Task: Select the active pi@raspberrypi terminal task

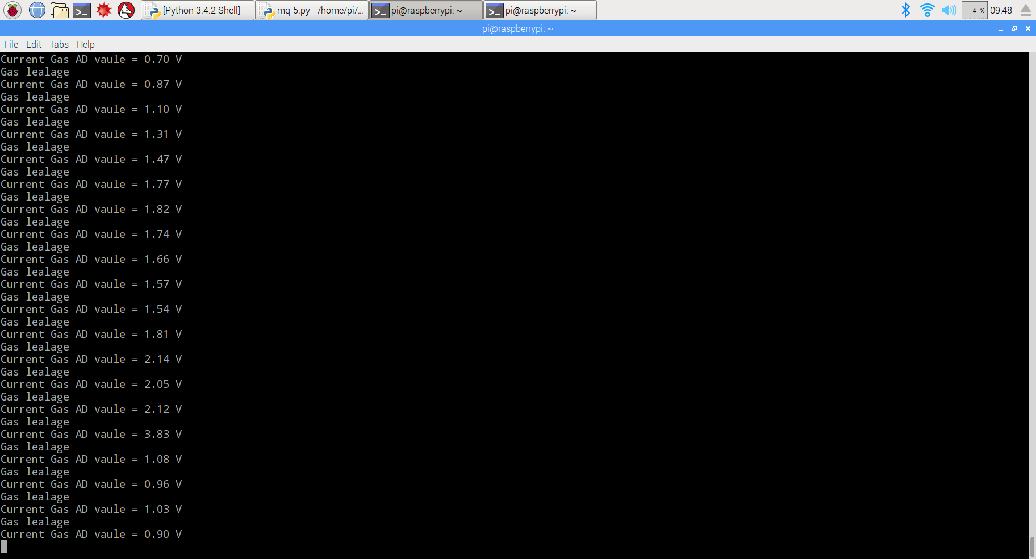Action: click(426, 10)
